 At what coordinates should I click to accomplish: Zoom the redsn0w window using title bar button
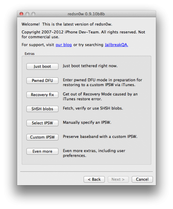[33, 14]
